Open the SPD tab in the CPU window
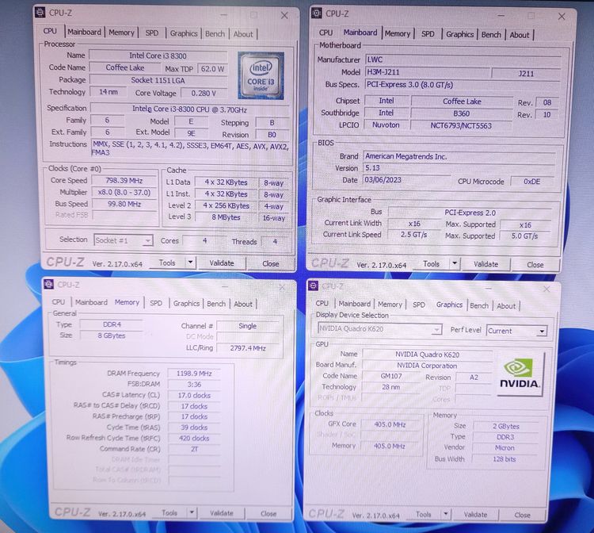This screenshot has width=594, height=533. click(152, 33)
